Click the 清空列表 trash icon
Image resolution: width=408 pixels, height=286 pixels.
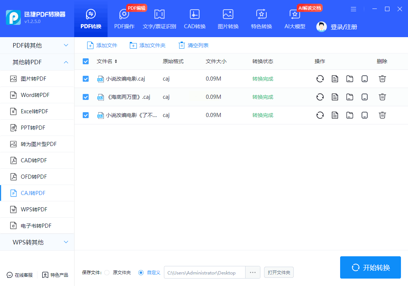(x=181, y=45)
